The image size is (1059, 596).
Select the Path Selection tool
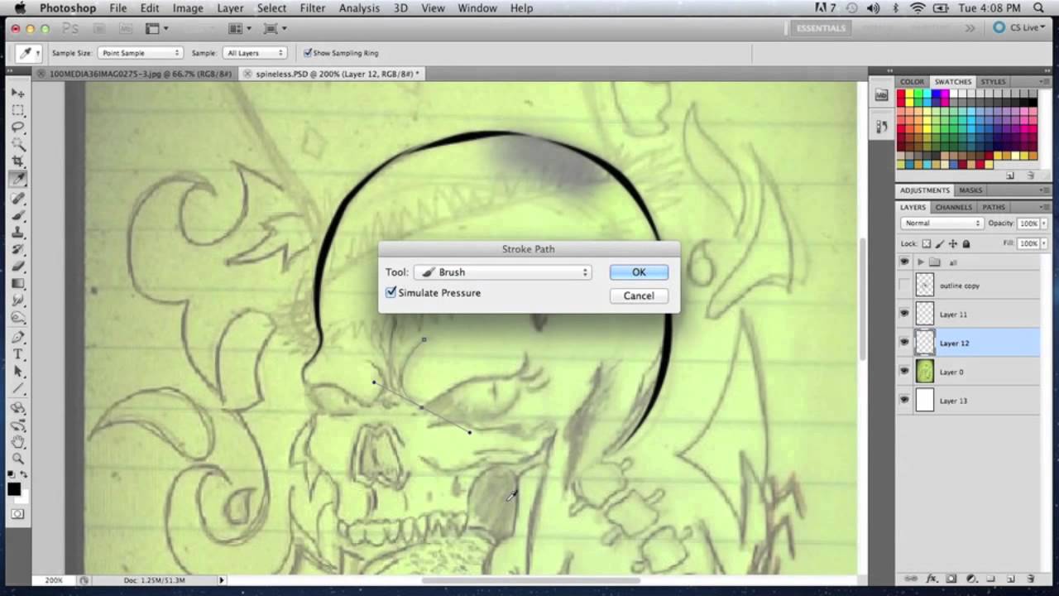[17, 371]
